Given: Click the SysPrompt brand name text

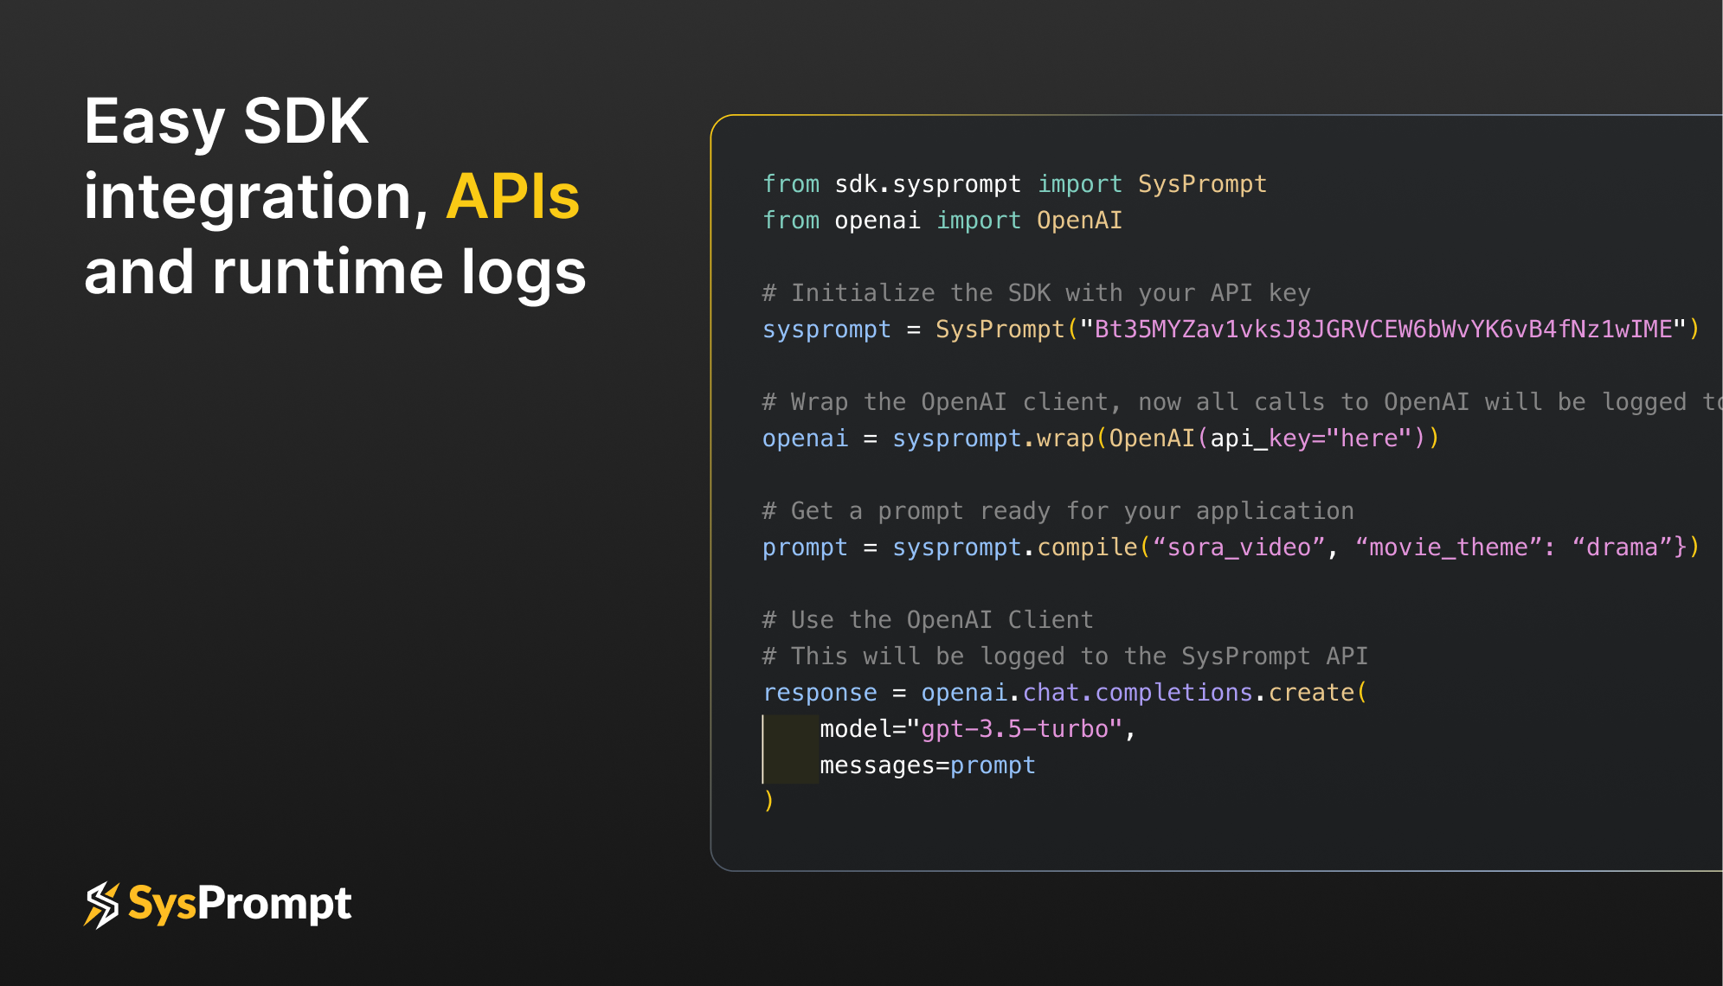Looking at the screenshot, I should [x=240, y=905].
